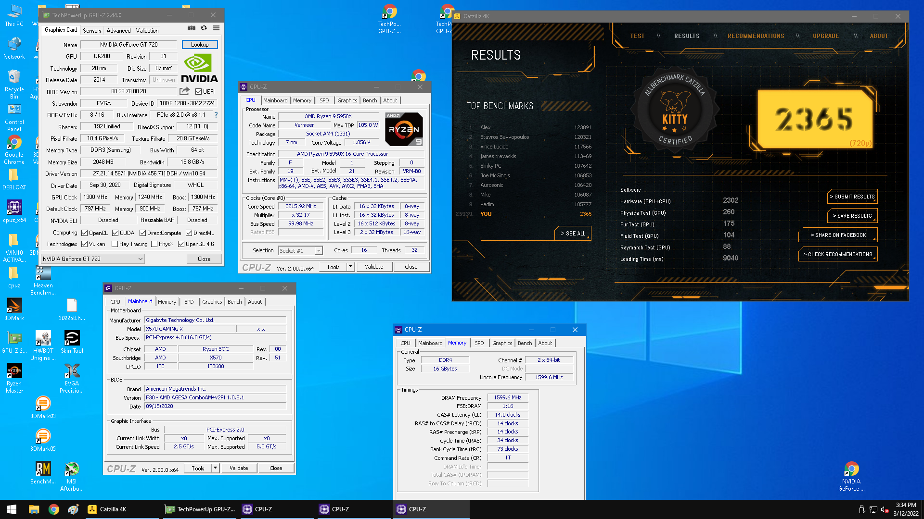Click the GPU-Z screenshot camera icon
The width and height of the screenshot is (924, 519).
point(192,28)
